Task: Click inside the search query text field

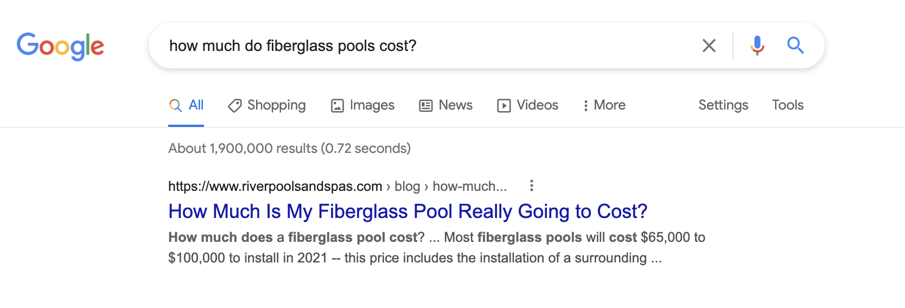Action: point(423,46)
